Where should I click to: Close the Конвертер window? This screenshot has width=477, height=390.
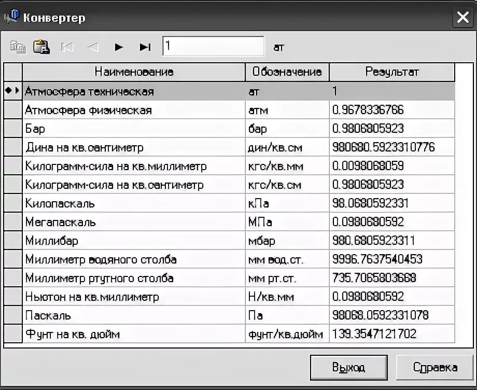click(x=462, y=17)
